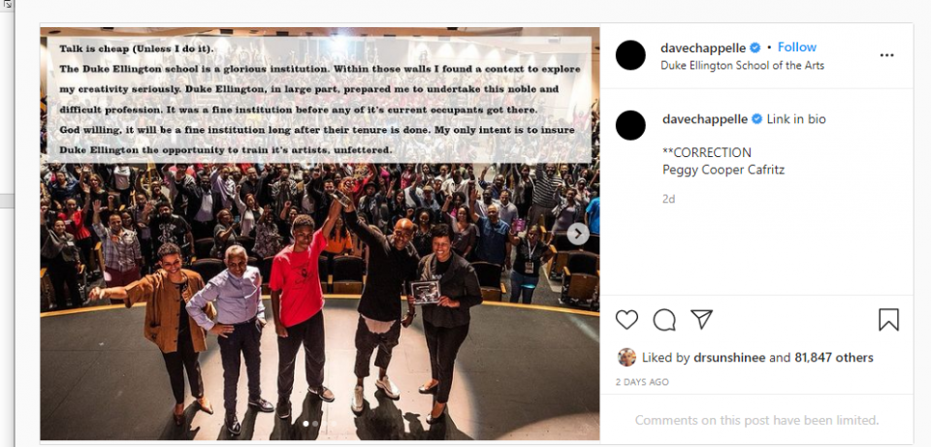Screen dimensions: 931x447
Task: Open davechappelle profile from header username
Action: [x=703, y=48]
